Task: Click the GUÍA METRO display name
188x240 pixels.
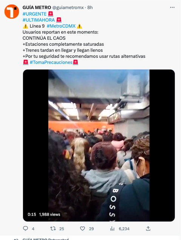Action: tap(37, 8)
